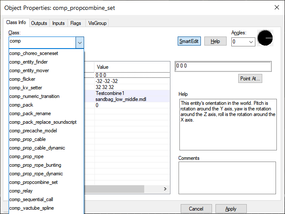285x214 pixels.
Task: Open the Inputs tab
Action: point(58,23)
